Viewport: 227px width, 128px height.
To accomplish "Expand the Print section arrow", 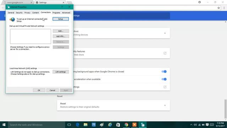I will tap(165, 33).
